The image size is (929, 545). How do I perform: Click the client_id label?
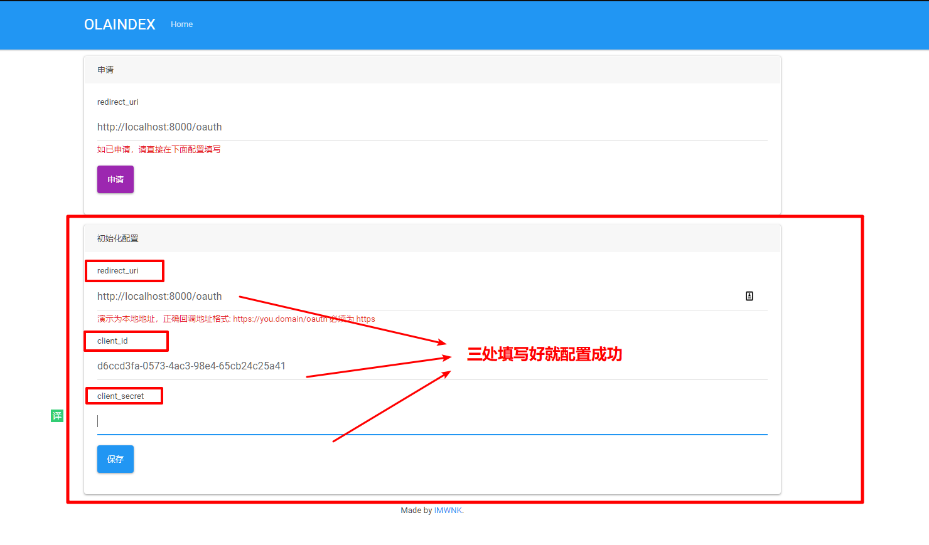[112, 341]
